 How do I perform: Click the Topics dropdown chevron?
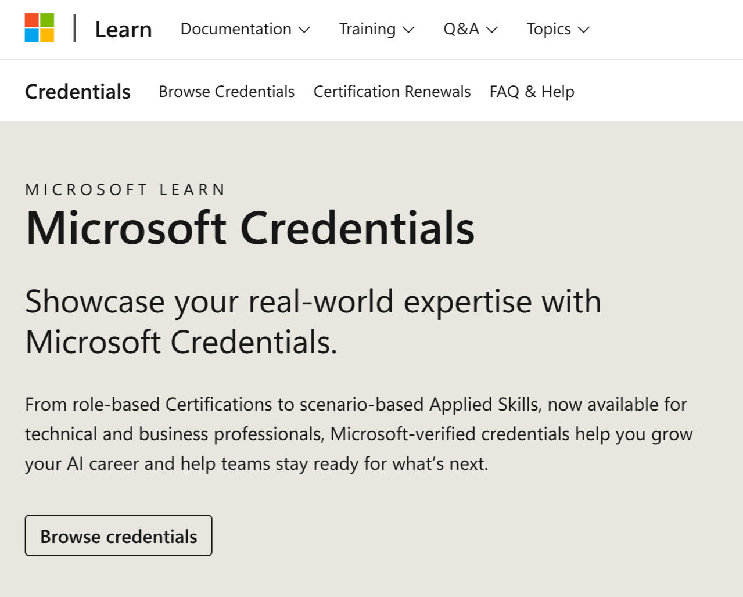[584, 30]
